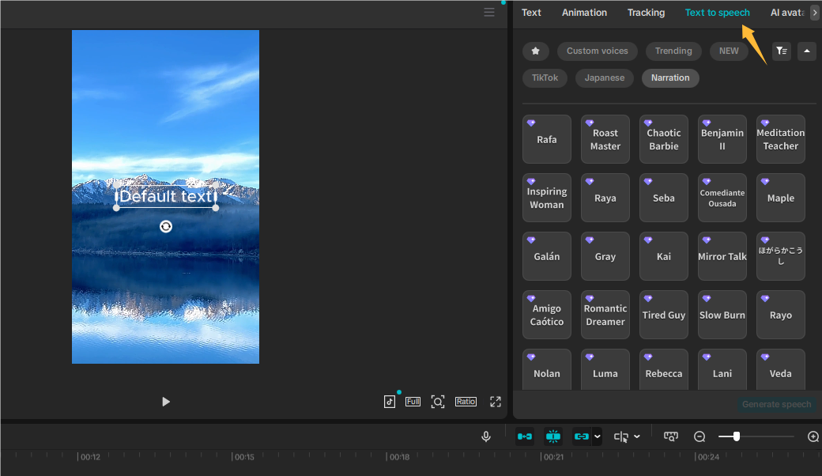Zoom in the timeline
Screen dimensions: 822x476
click(x=813, y=436)
